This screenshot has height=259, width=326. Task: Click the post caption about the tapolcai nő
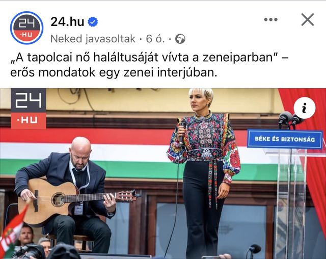click(149, 65)
